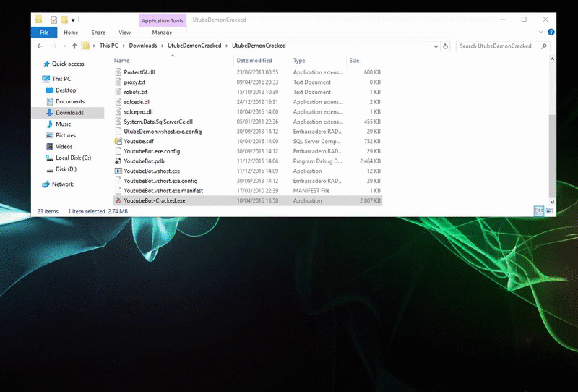Open the File ribbon tab
Viewport: 578px width, 392px height.
(x=44, y=33)
